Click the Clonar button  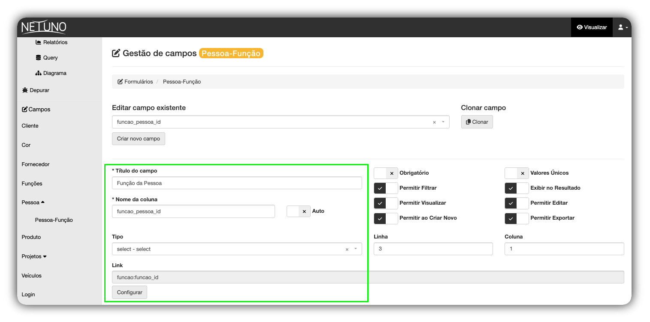coord(477,122)
